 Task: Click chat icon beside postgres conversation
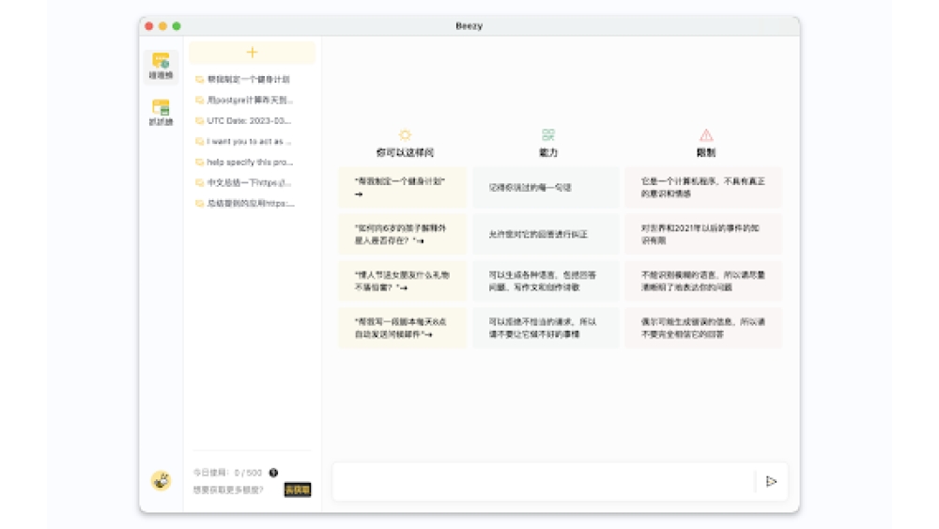click(199, 100)
